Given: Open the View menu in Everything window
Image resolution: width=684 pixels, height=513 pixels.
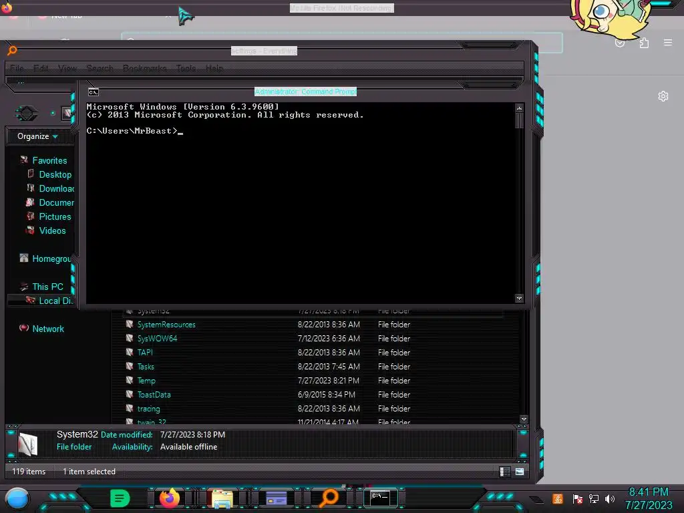Looking at the screenshot, I should [x=67, y=69].
